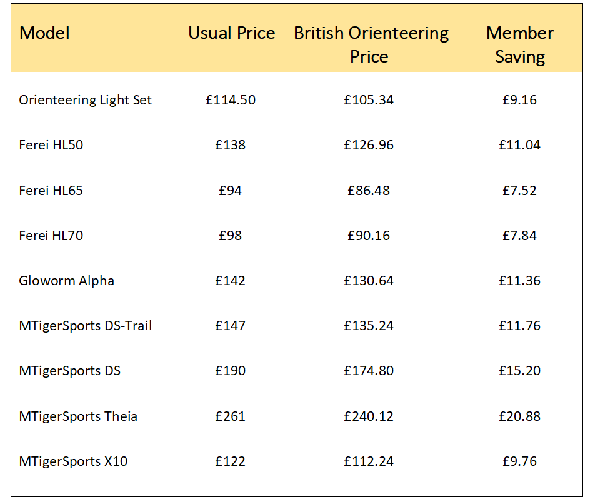Click the Member Saving column header
The image size is (593, 504).
(520, 44)
